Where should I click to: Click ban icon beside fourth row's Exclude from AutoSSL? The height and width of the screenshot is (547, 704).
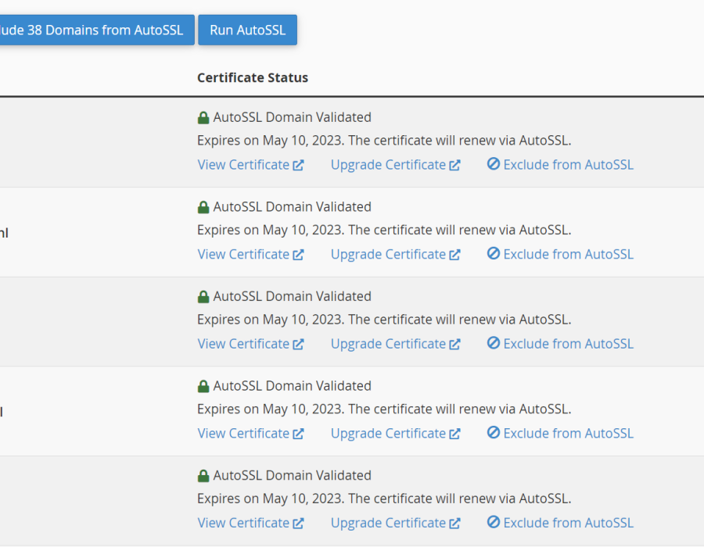point(494,433)
